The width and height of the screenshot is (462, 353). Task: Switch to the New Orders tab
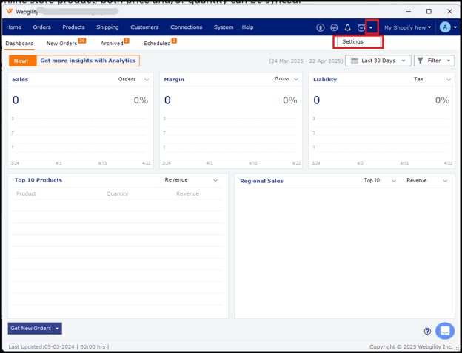[62, 44]
